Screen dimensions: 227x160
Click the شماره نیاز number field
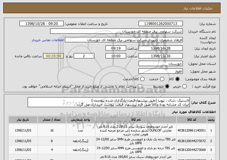(160, 23)
